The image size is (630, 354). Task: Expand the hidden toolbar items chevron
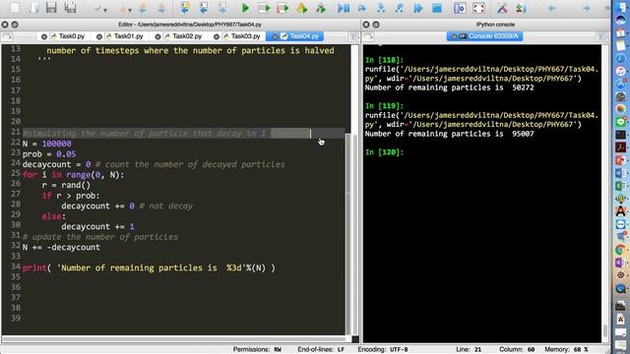(x=607, y=8)
